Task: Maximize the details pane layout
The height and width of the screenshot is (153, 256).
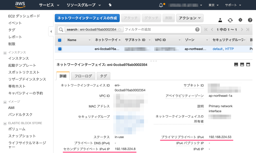Action: [248, 64]
